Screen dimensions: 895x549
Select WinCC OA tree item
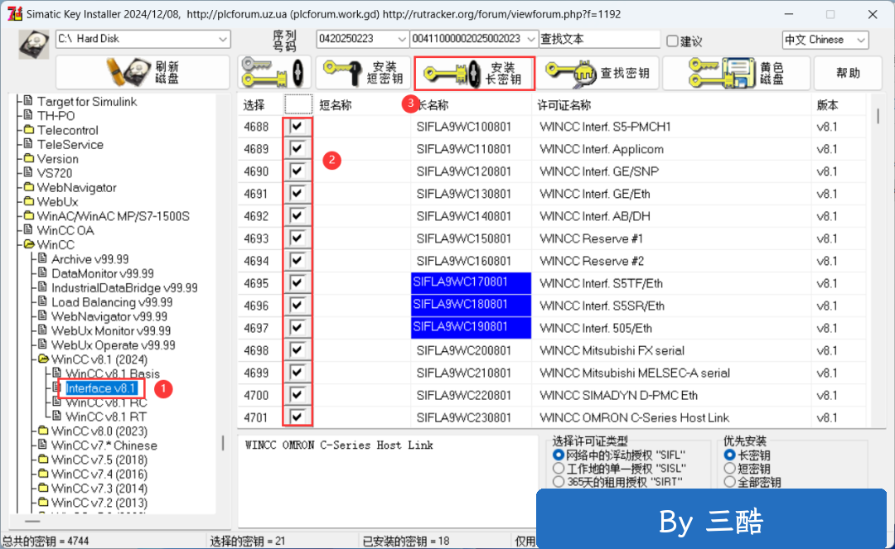click(65, 230)
